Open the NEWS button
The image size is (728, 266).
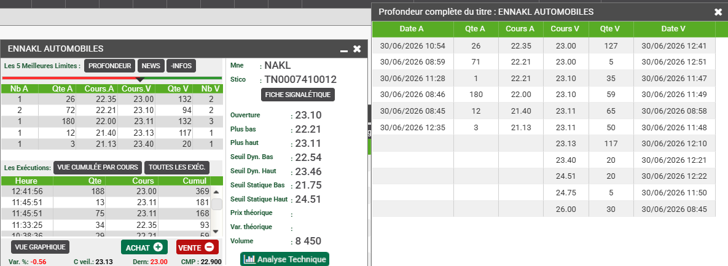(x=151, y=66)
